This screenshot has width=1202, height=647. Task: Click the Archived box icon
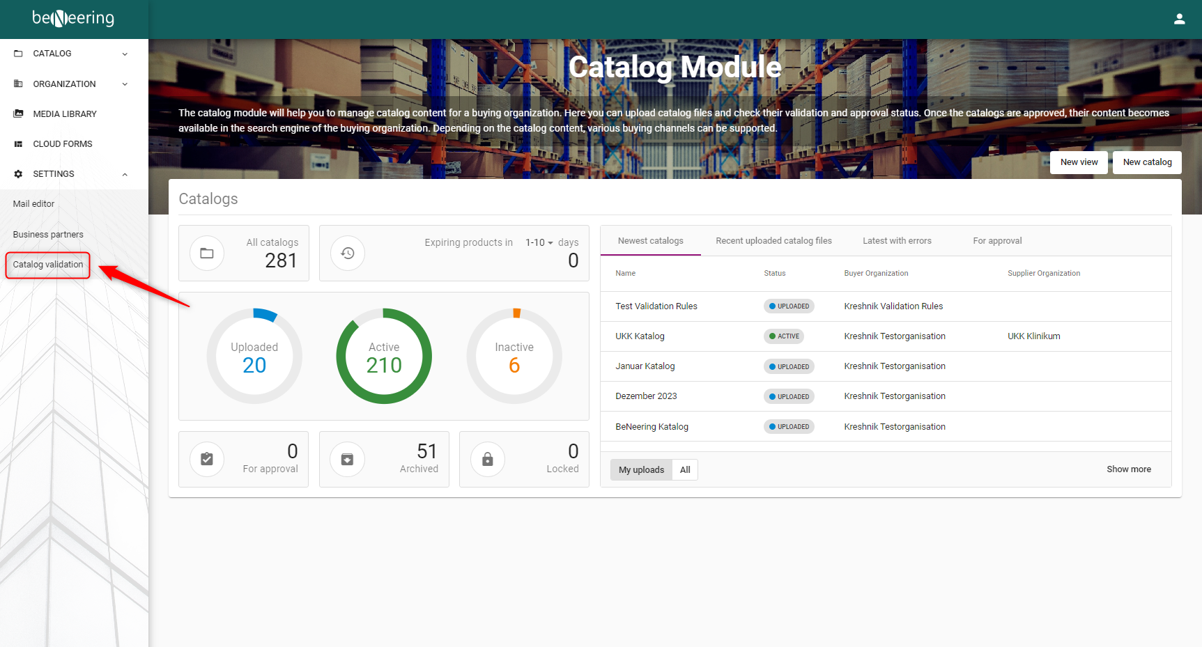[x=347, y=459]
